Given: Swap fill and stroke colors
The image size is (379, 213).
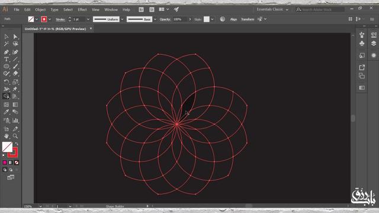Looking at the screenshot, I should click(17, 144).
